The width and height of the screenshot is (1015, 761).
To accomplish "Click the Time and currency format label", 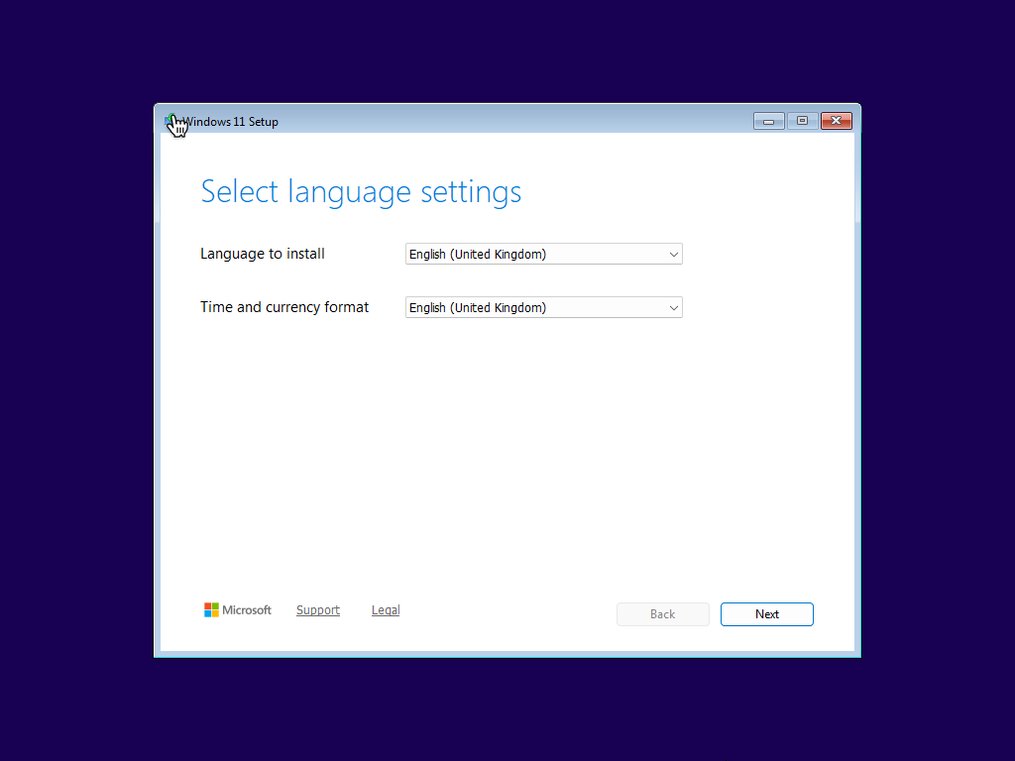I will (284, 307).
